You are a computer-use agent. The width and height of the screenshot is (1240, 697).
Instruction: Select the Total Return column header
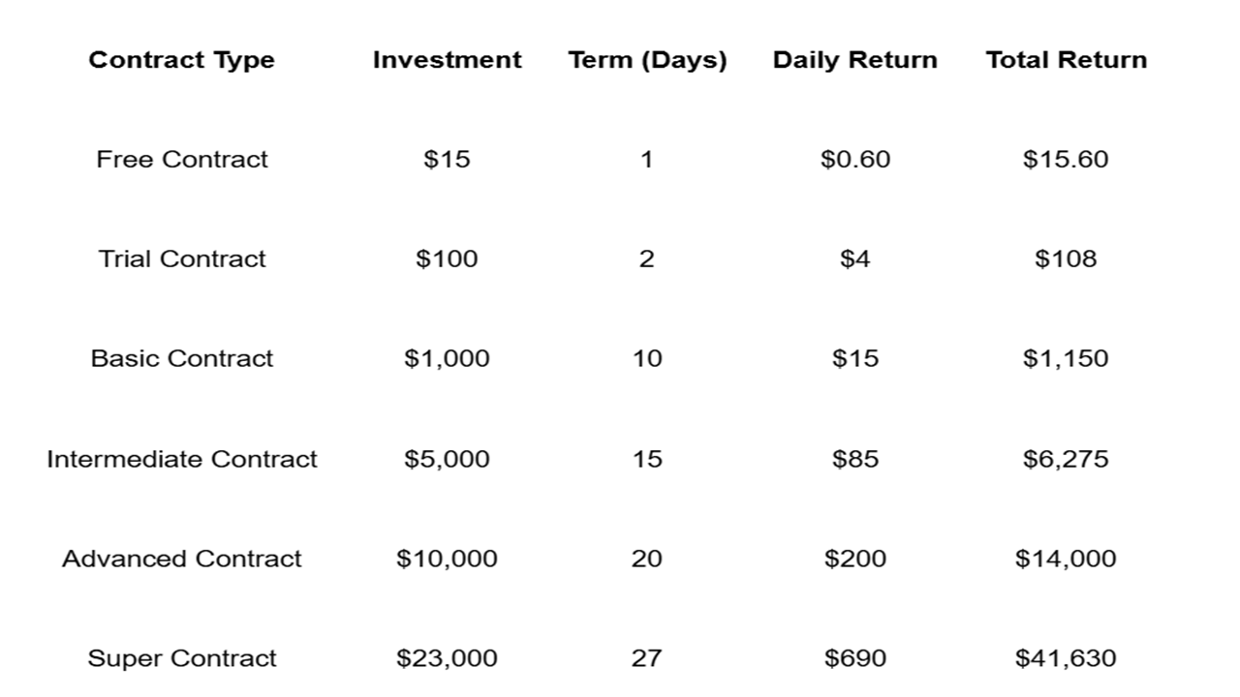point(1066,60)
